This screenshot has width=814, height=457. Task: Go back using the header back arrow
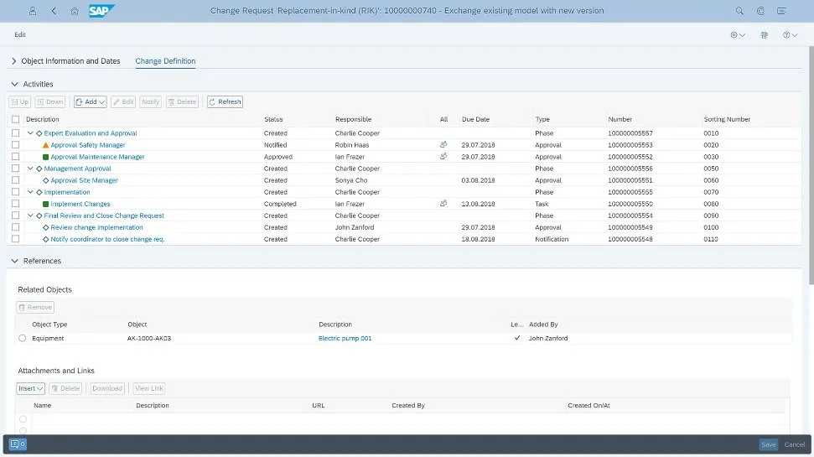(54, 11)
